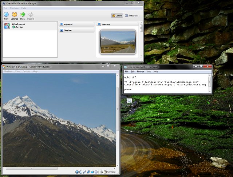Click the 'pause' line in Notepad

pyautogui.click(x=128, y=89)
